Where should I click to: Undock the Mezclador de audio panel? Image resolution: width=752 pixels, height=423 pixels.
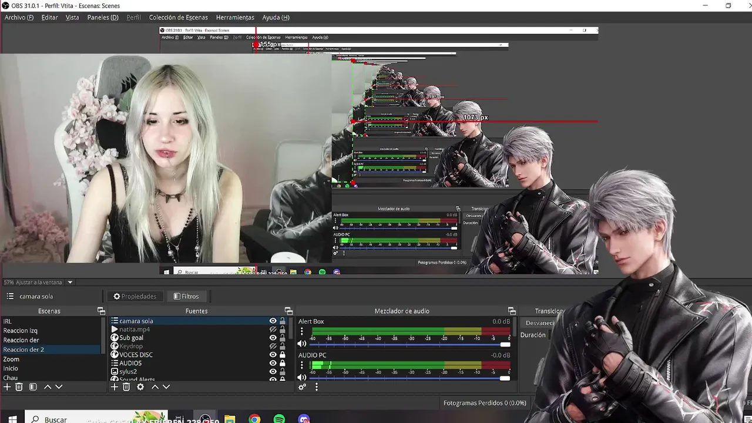(512, 311)
